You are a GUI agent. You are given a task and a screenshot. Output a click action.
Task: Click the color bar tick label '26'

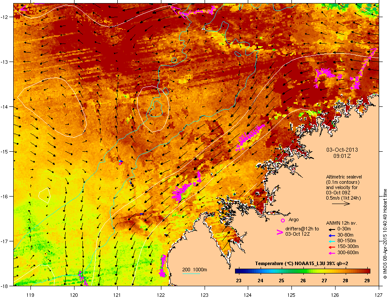[303, 281]
